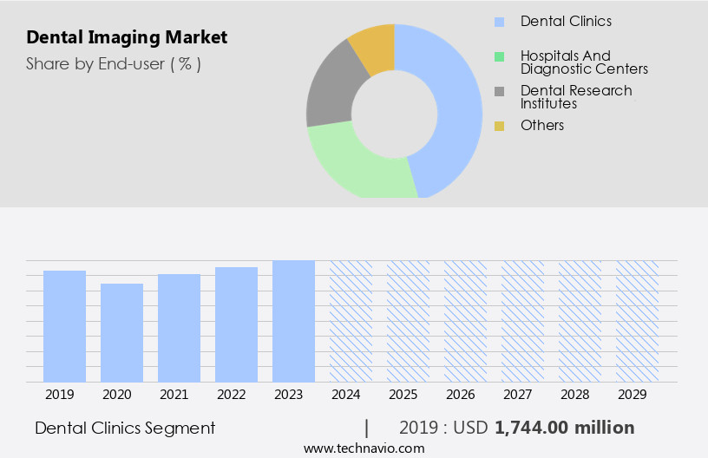Click the 2019 bar in chart
The height and width of the screenshot is (458, 708).
(64, 326)
